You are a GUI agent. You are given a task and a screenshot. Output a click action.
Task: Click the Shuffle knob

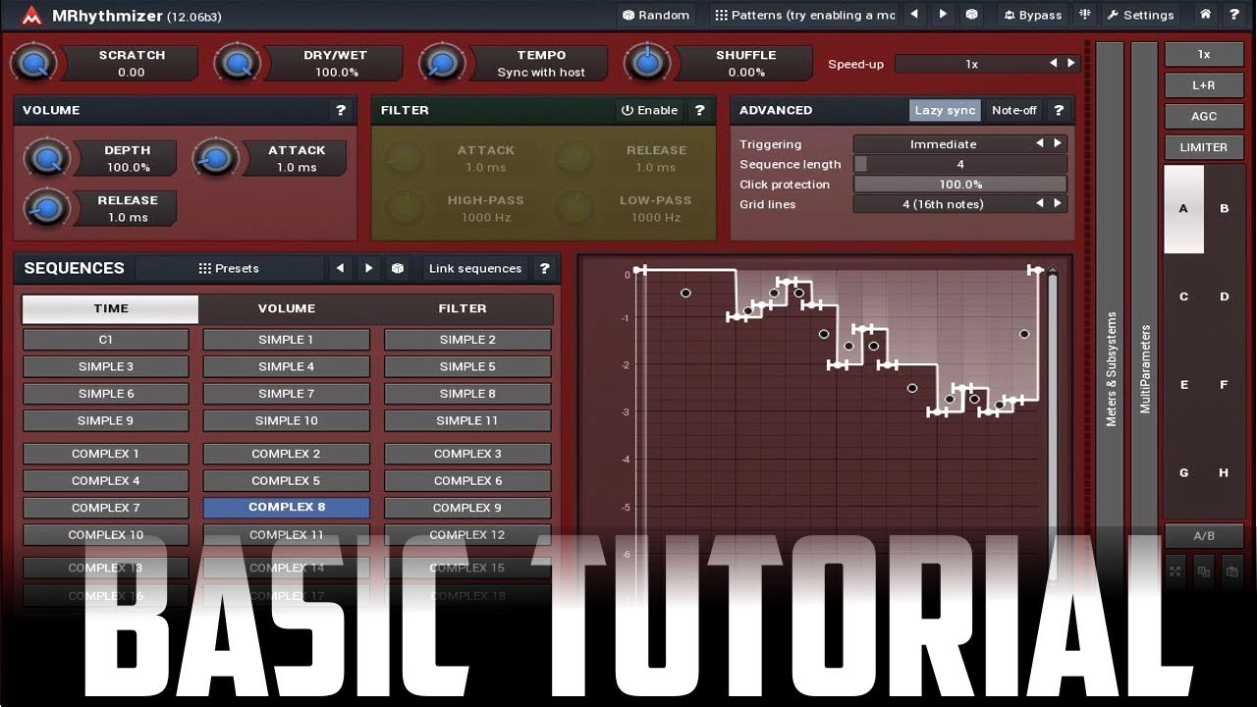pos(646,64)
